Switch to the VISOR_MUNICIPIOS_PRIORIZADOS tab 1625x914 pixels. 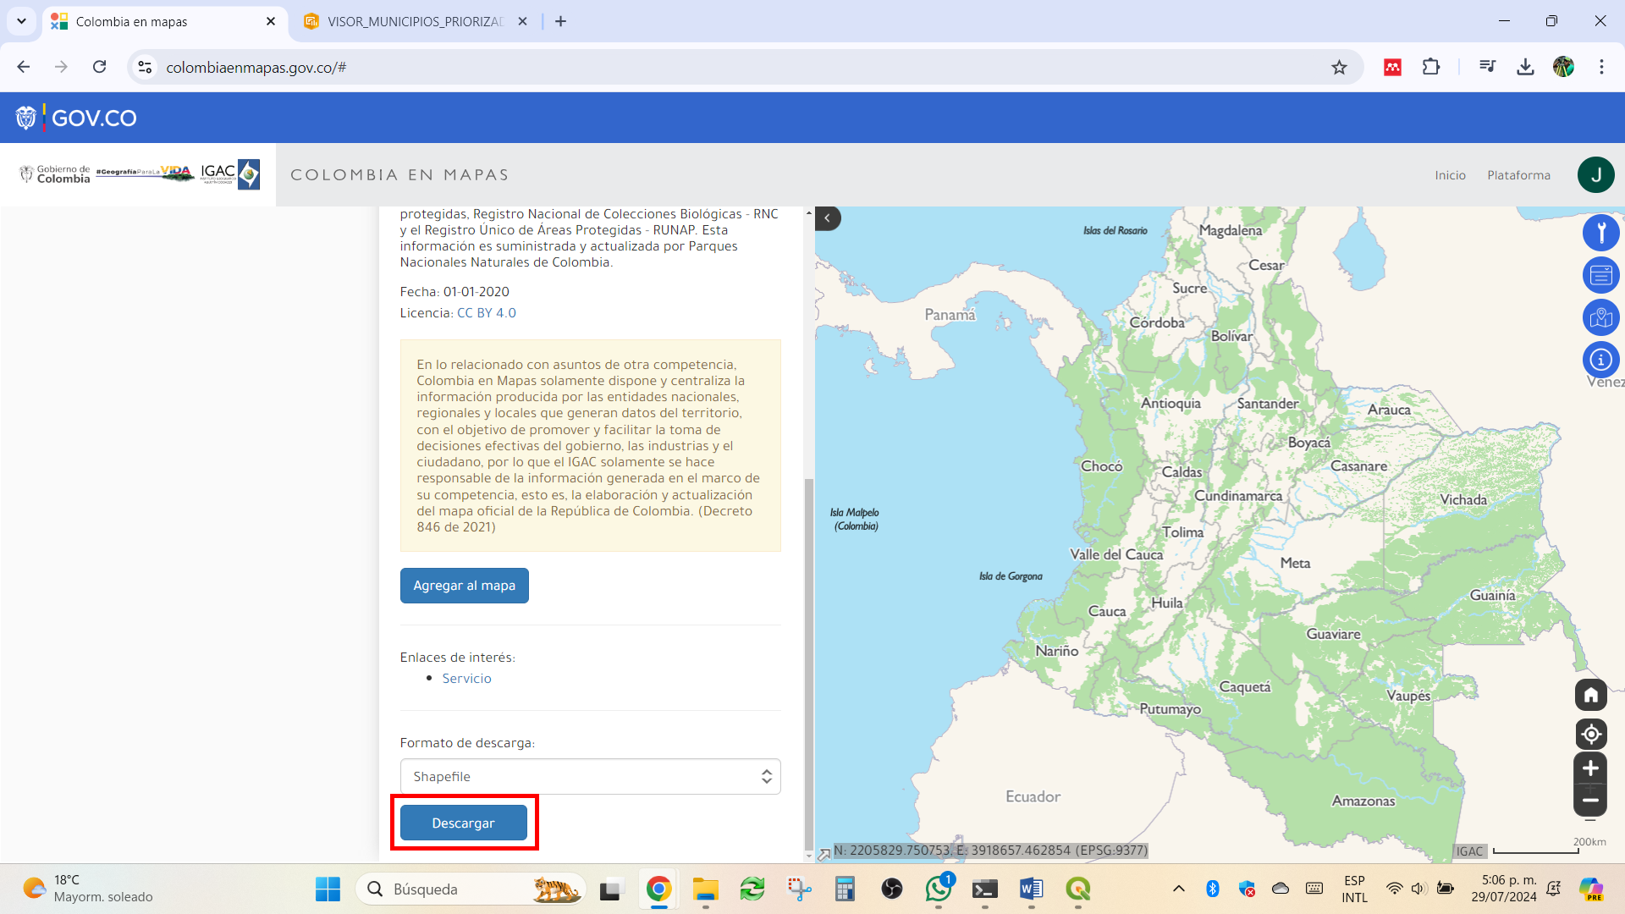[416, 21]
